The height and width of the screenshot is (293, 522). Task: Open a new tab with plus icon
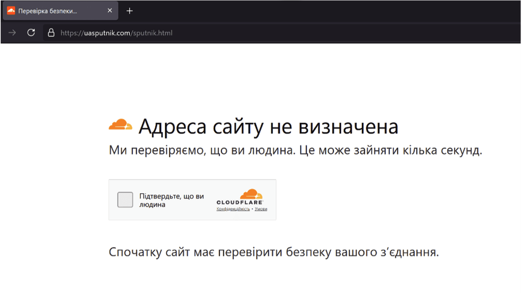pyautogui.click(x=129, y=11)
